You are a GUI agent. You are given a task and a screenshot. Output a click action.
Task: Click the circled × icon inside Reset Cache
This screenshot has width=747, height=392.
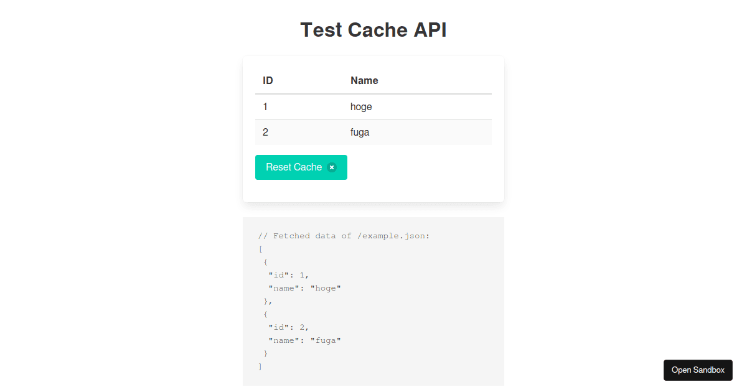point(331,167)
